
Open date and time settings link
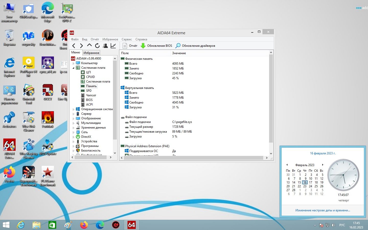(x=323, y=210)
